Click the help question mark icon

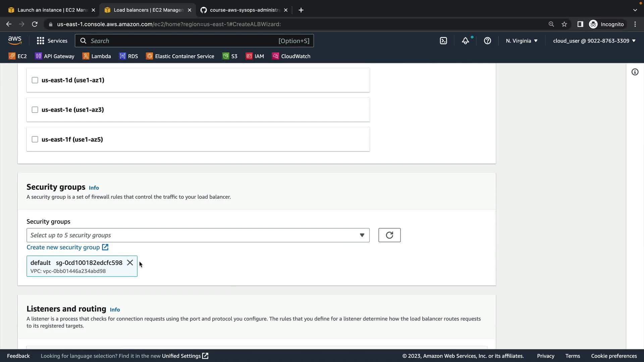[487, 41]
